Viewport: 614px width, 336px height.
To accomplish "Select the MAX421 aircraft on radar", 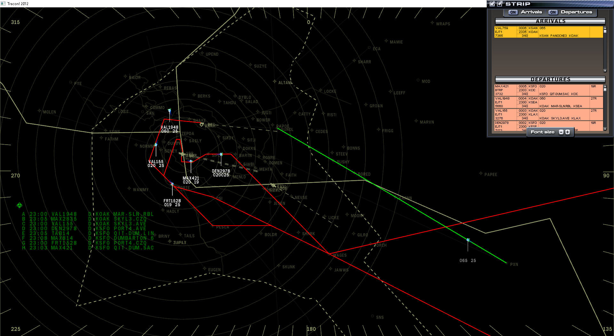I will pos(191,161).
